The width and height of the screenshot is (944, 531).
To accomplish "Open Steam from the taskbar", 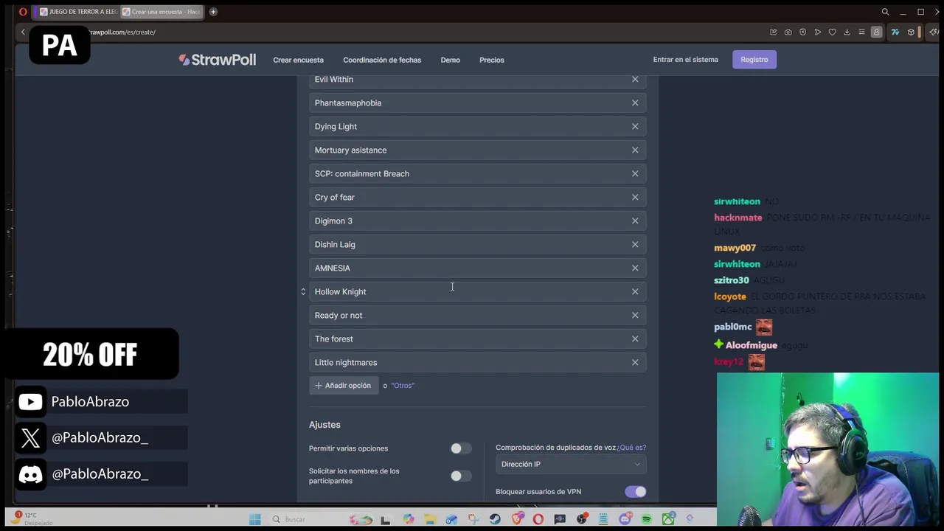I will tap(495, 519).
